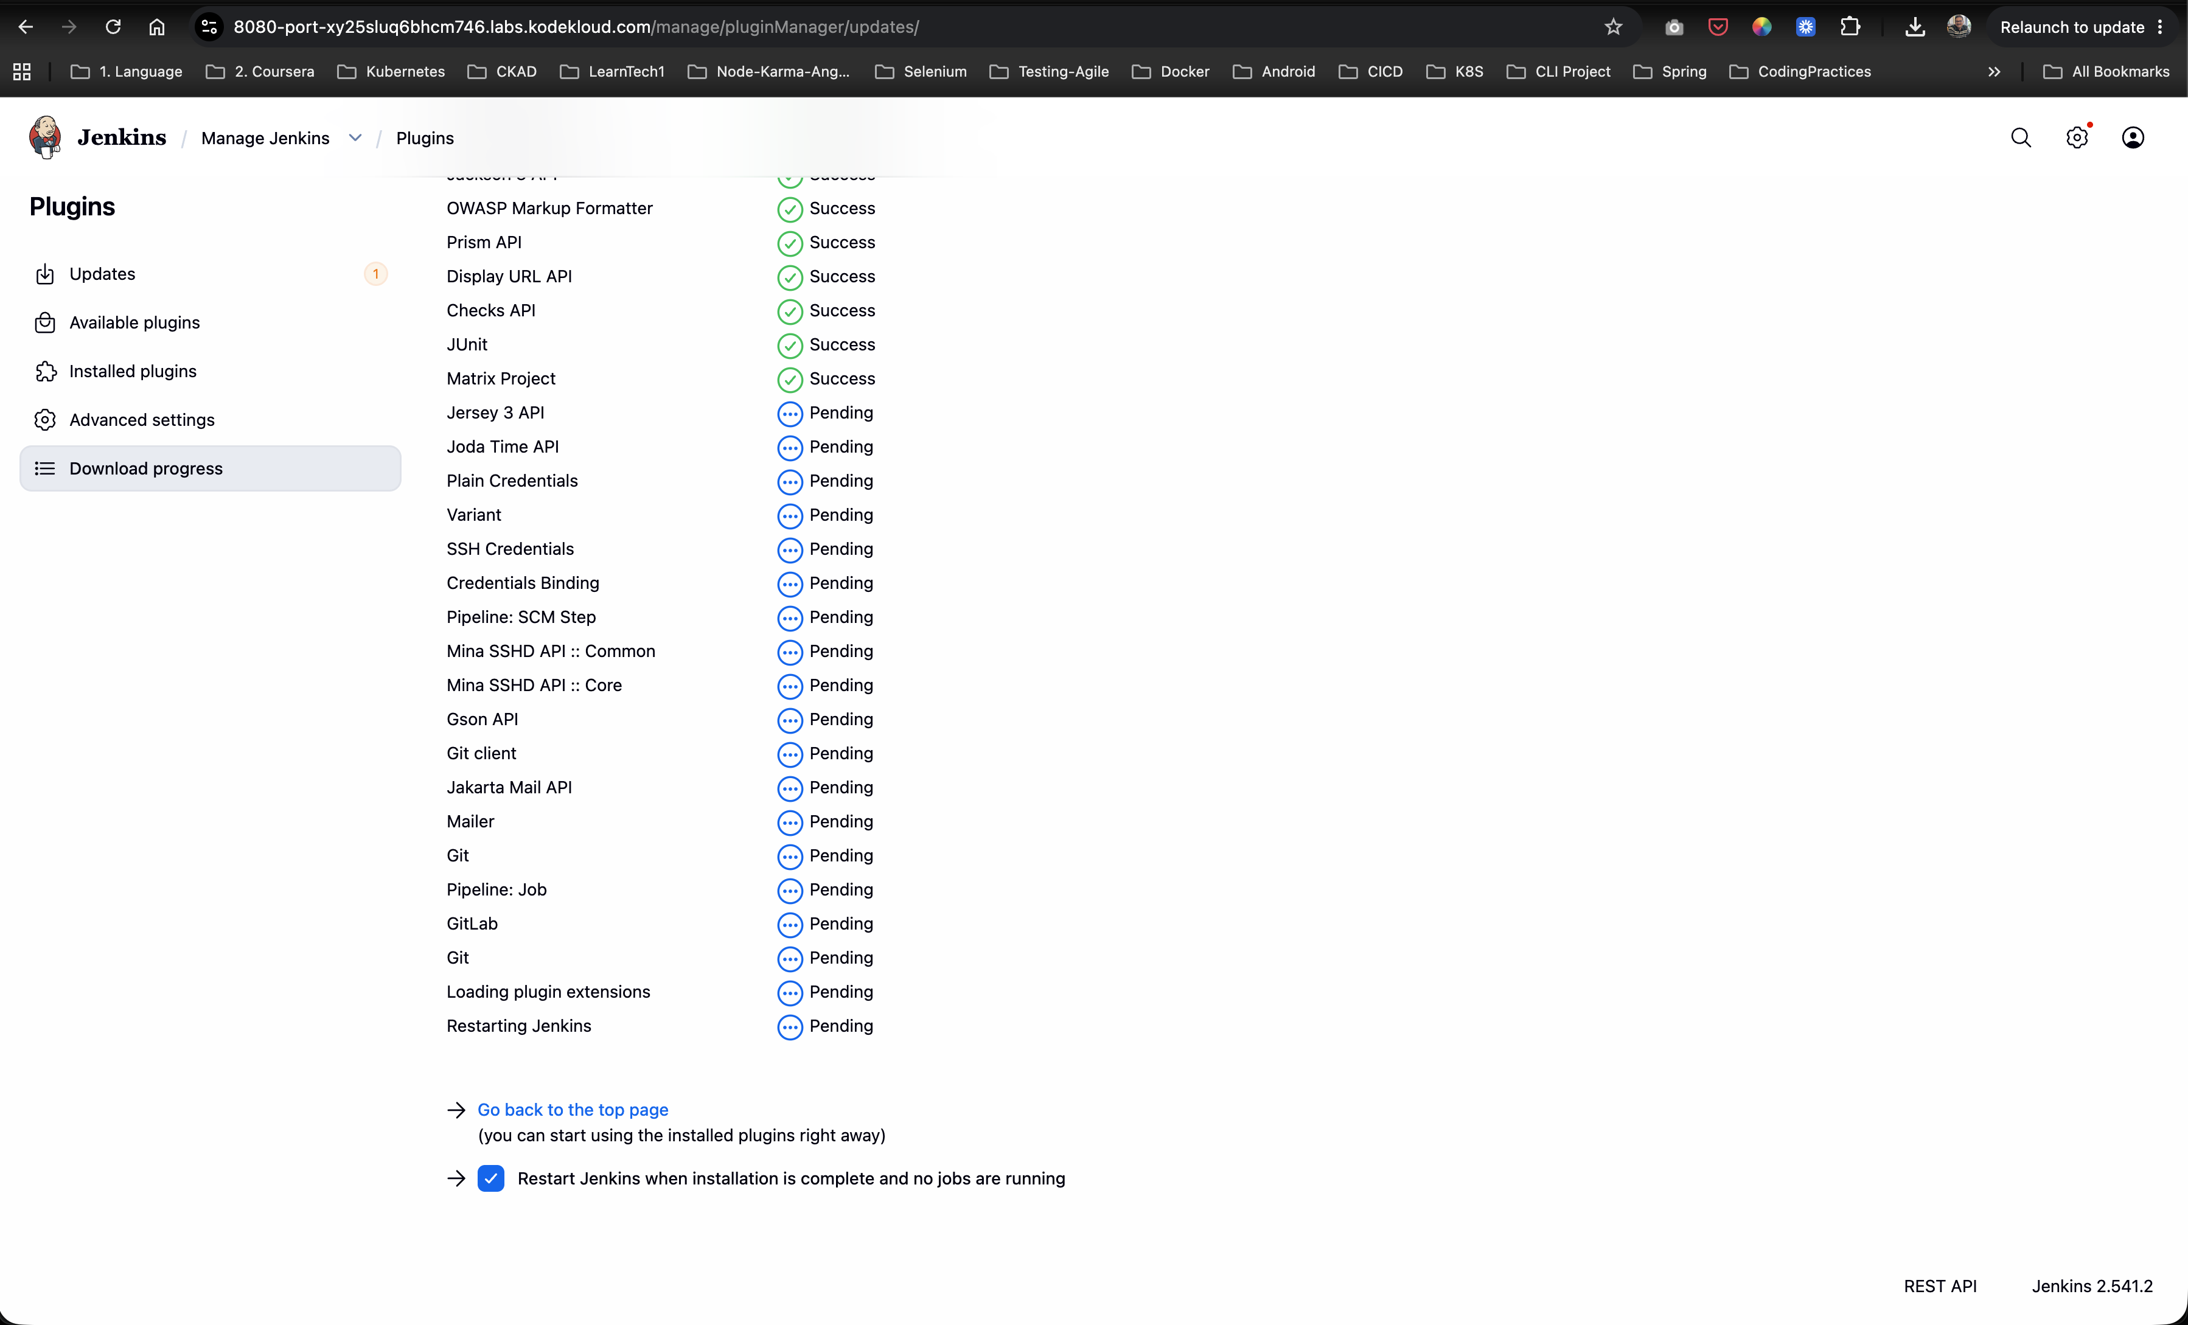The width and height of the screenshot is (2188, 1325).
Task: Click the Pipeline: Job text
Action: [x=496, y=890]
